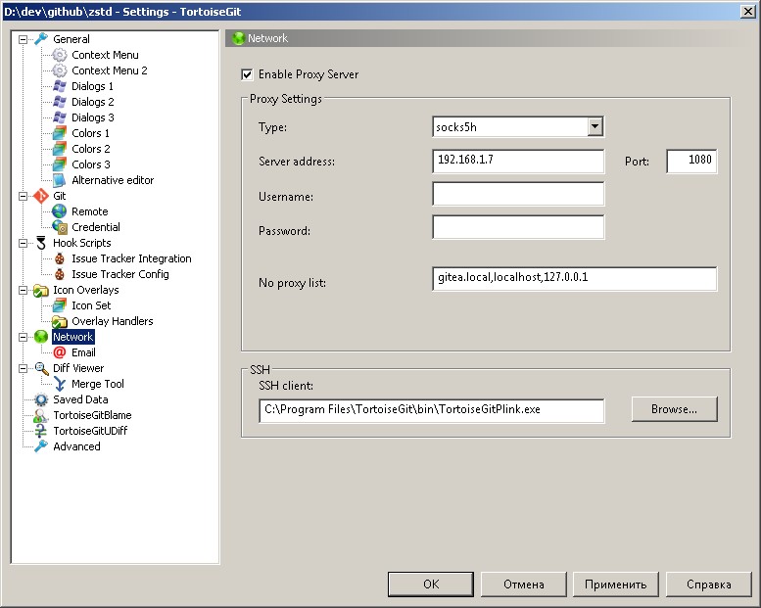Click the Hook Scripts hook icon

[41, 243]
